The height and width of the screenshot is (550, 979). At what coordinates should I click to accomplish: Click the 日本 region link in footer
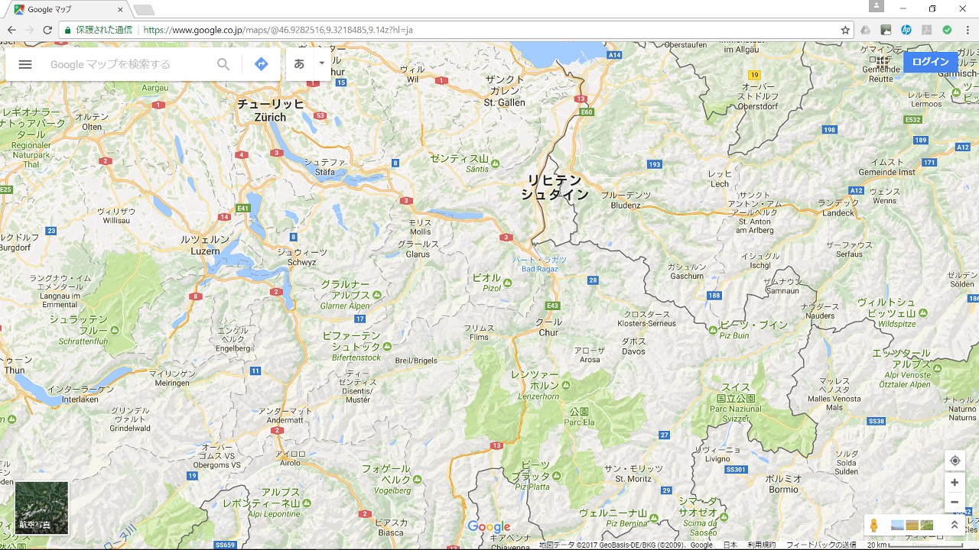coord(730,545)
